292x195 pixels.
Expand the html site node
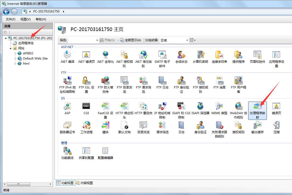(15, 64)
